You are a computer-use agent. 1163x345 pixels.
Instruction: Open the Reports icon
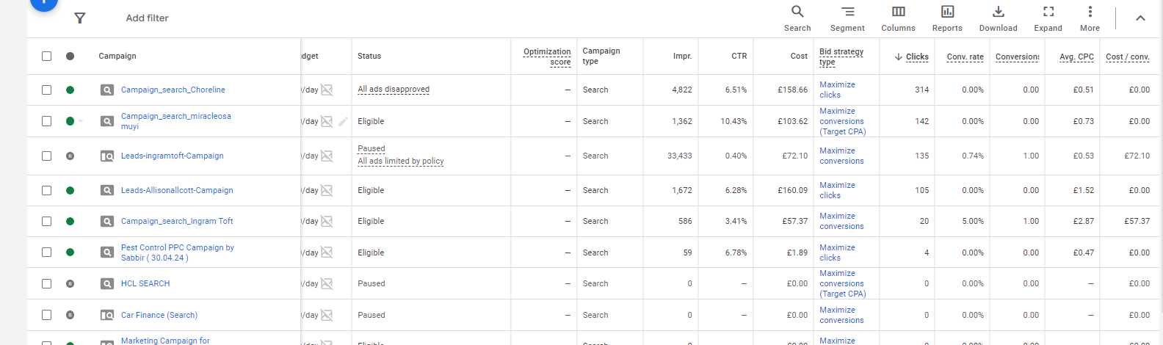coord(947,12)
